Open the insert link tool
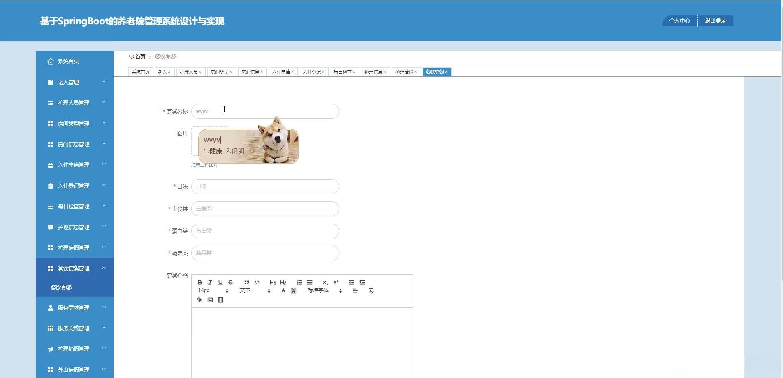 pyautogui.click(x=200, y=300)
